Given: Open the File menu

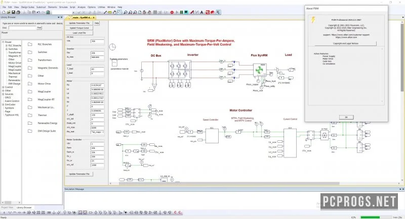Looking at the screenshot, I should (4, 7).
